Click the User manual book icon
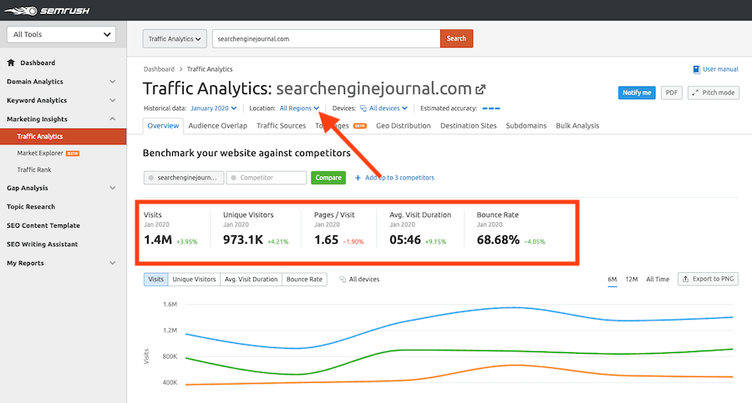 696,69
